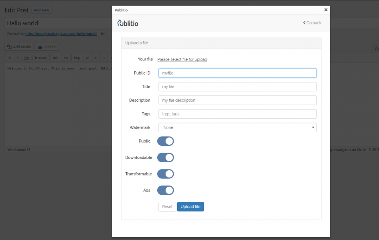Click the Hello world! post title field
This screenshot has width=379, height=240.
tap(58, 23)
